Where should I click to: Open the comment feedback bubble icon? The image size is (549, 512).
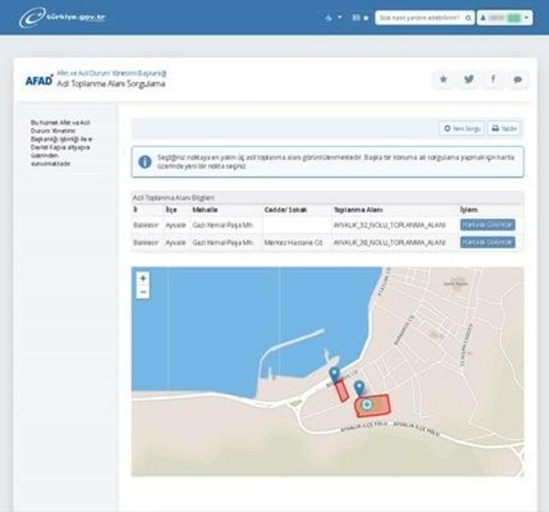tap(517, 79)
